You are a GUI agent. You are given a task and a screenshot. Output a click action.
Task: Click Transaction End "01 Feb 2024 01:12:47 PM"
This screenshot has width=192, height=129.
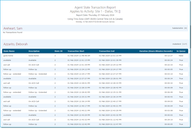click(110, 124)
